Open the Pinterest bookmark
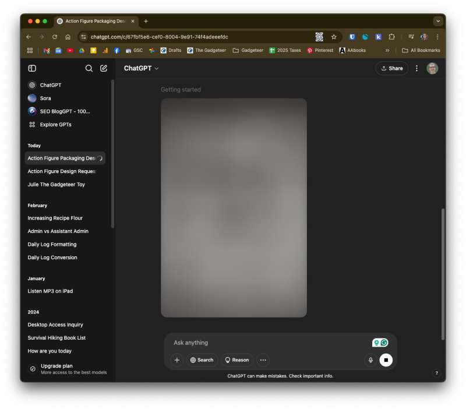The height and width of the screenshot is (409, 466). pyautogui.click(x=320, y=50)
